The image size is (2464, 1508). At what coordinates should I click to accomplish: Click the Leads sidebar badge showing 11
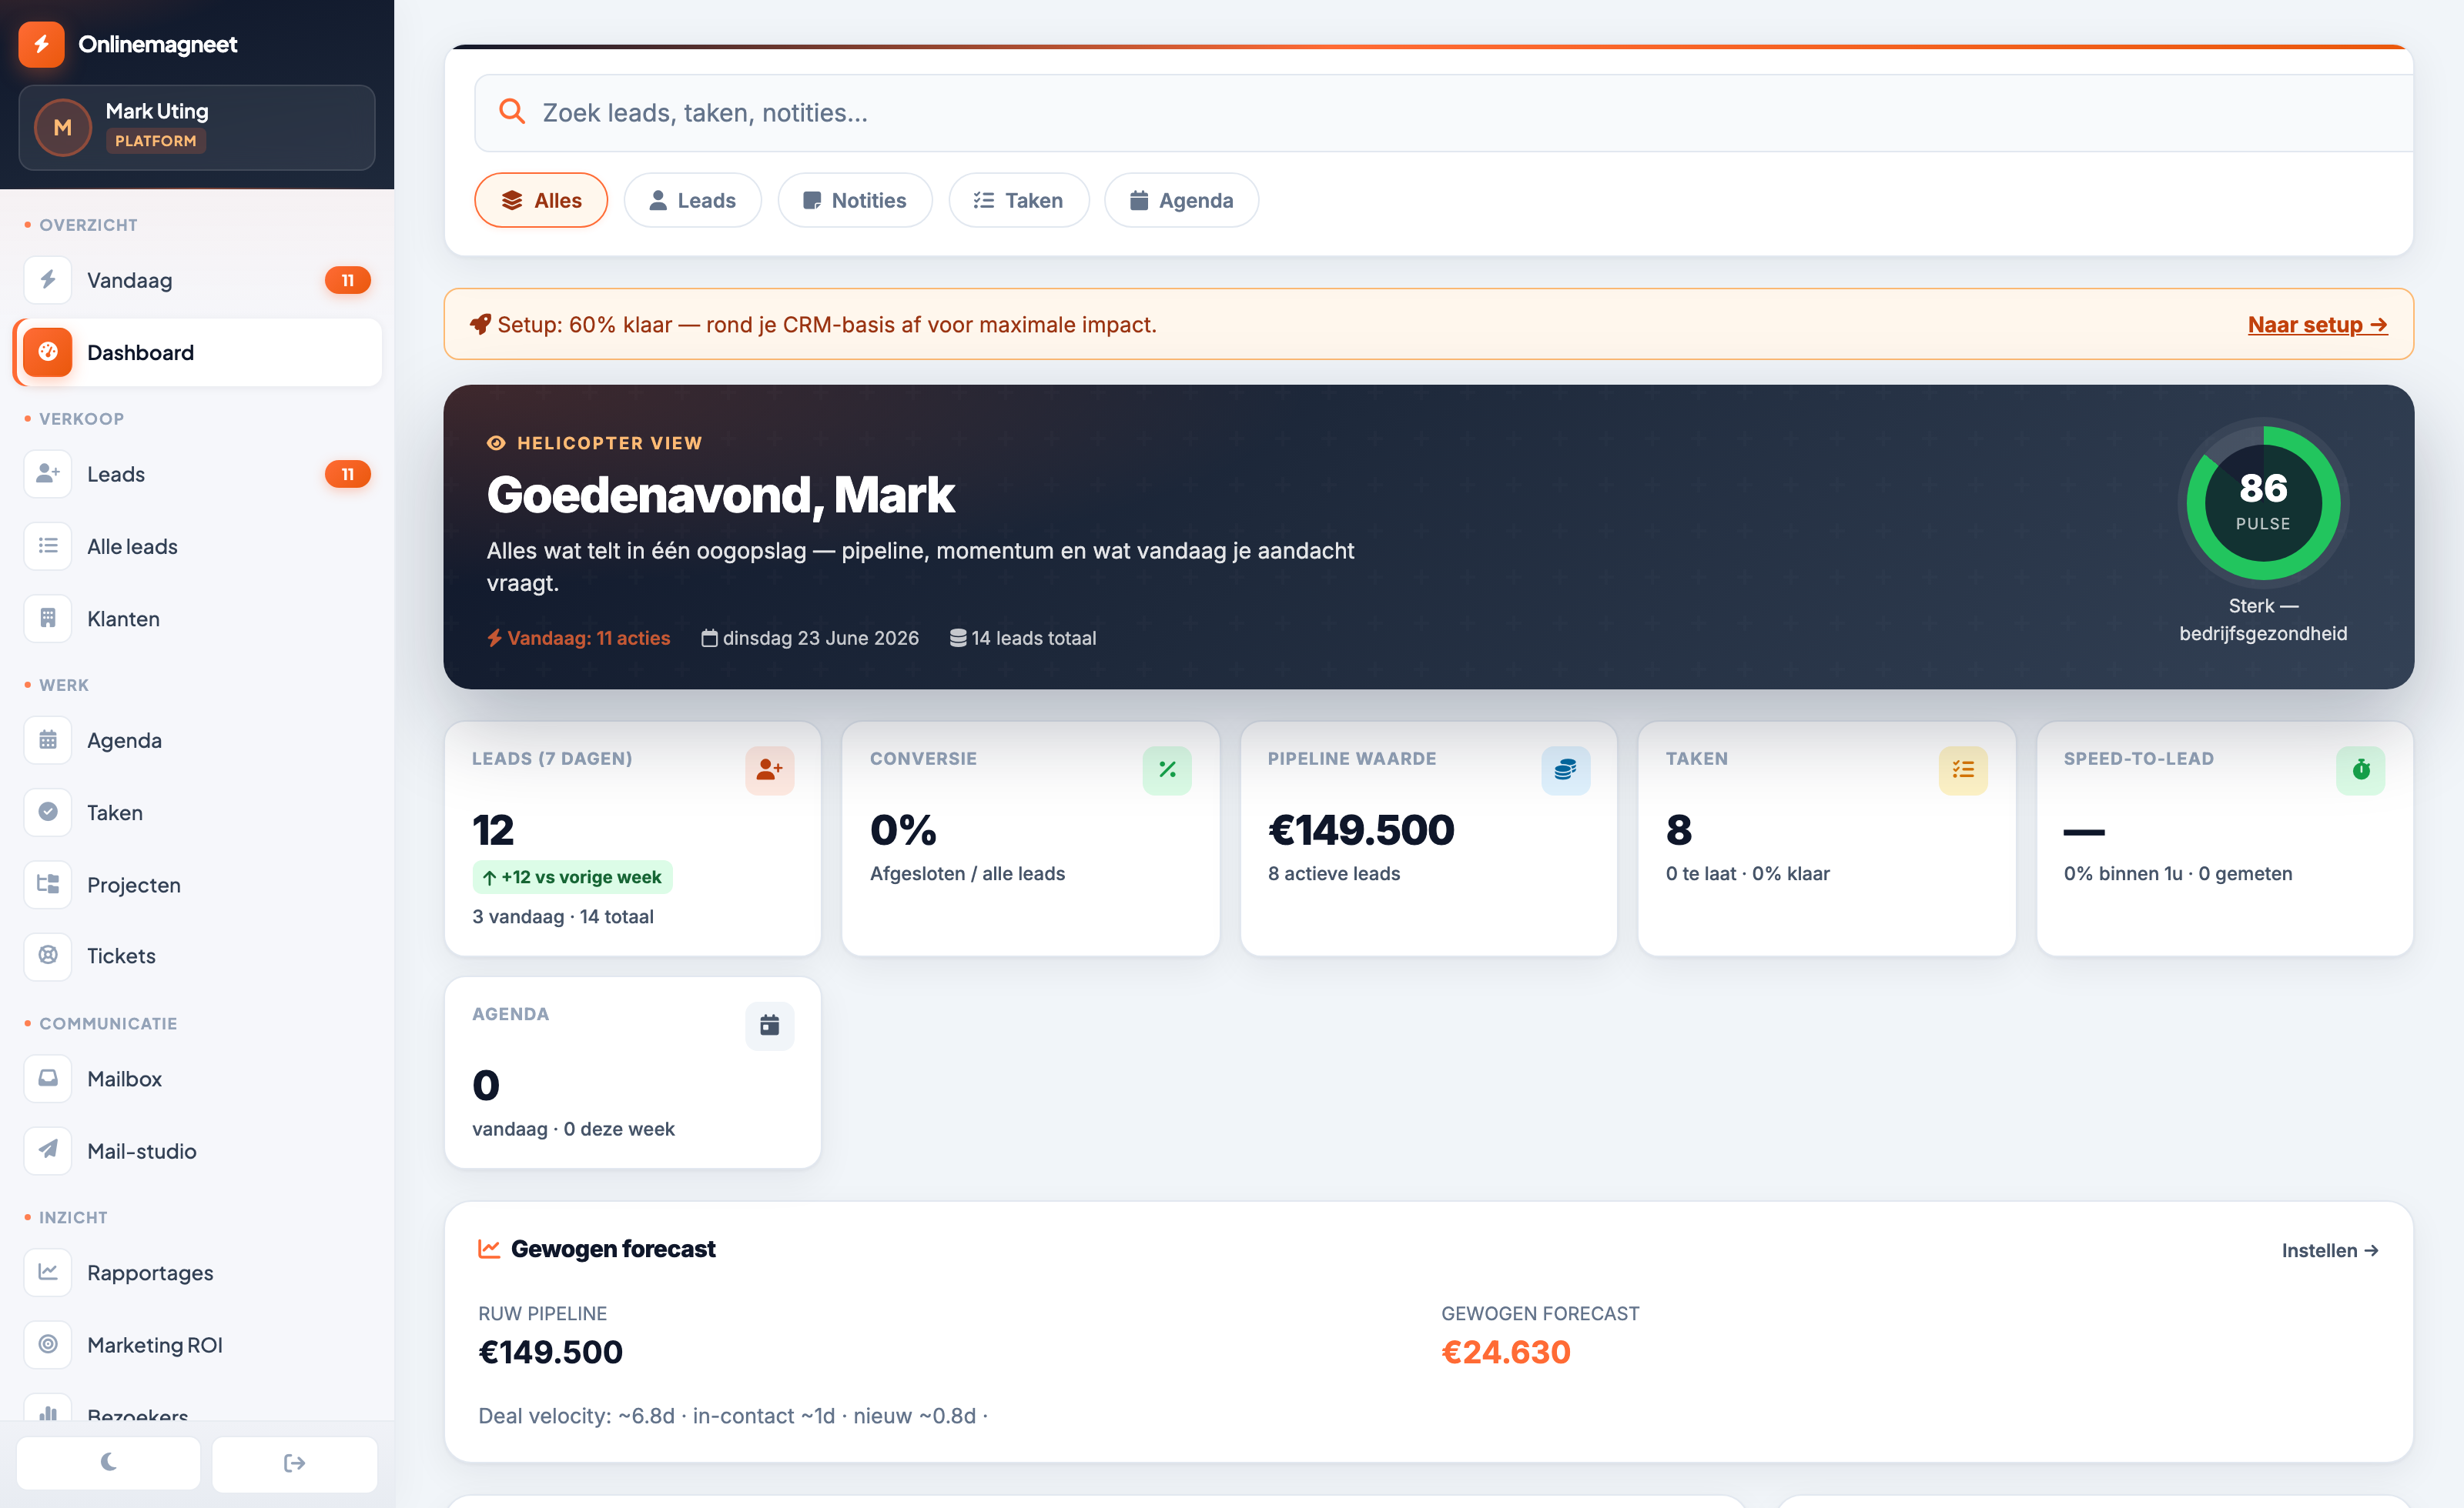pos(347,474)
